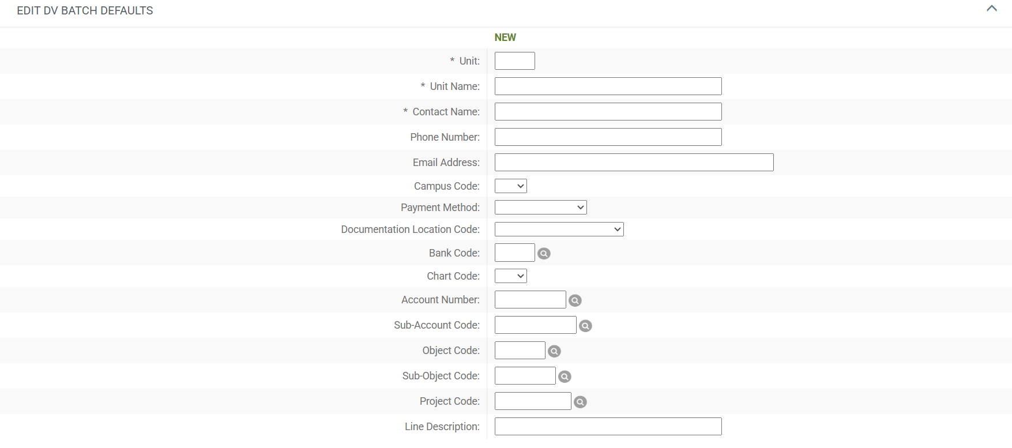Click the Account Number search icon

pyautogui.click(x=575, y=300)
